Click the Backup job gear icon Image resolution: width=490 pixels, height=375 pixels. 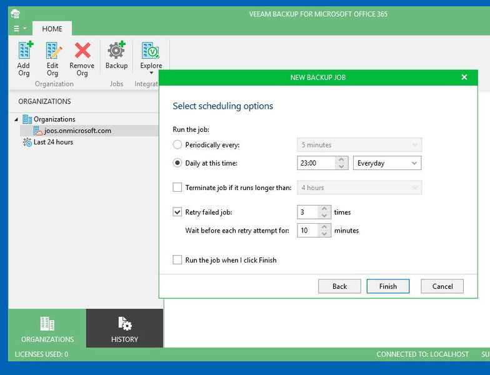pyautogui.click(x=116, y=50)
